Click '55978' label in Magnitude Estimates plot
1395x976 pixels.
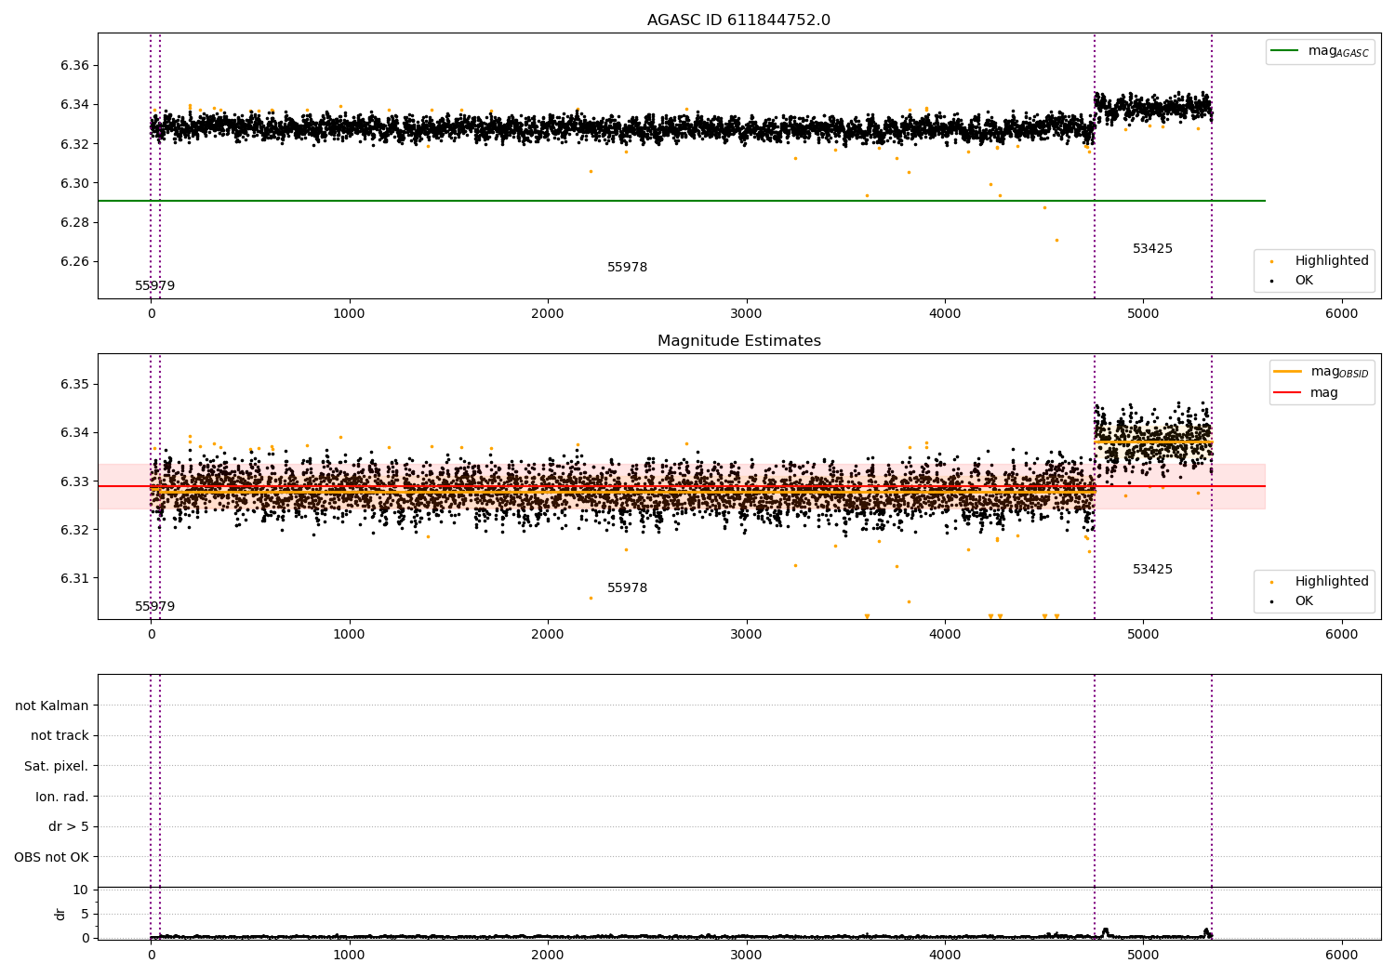tap(627, 588)
